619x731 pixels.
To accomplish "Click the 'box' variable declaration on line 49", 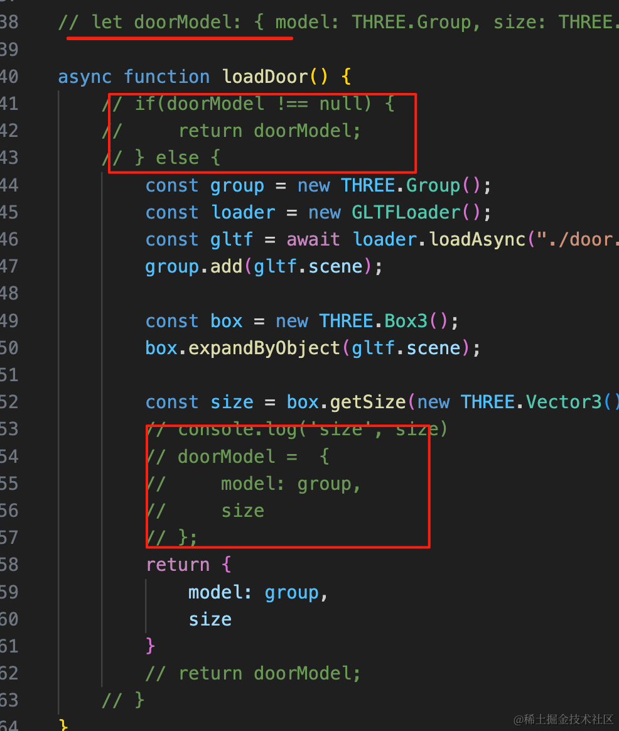I will (x=227, y=321).
